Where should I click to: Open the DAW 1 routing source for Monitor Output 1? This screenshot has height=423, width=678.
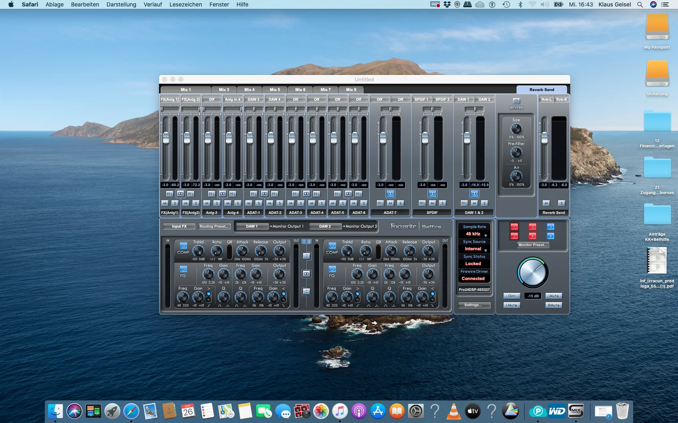point(252,226)
